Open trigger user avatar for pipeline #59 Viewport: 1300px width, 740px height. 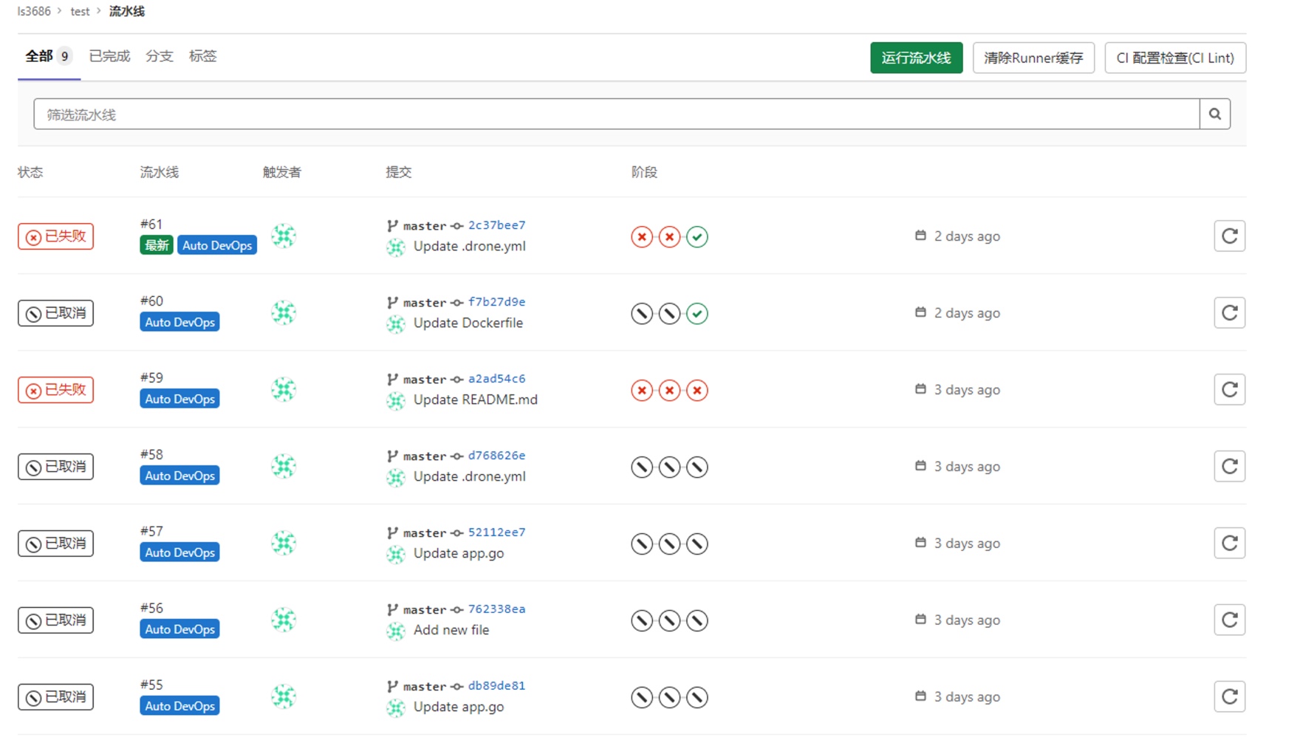[284, 390]
